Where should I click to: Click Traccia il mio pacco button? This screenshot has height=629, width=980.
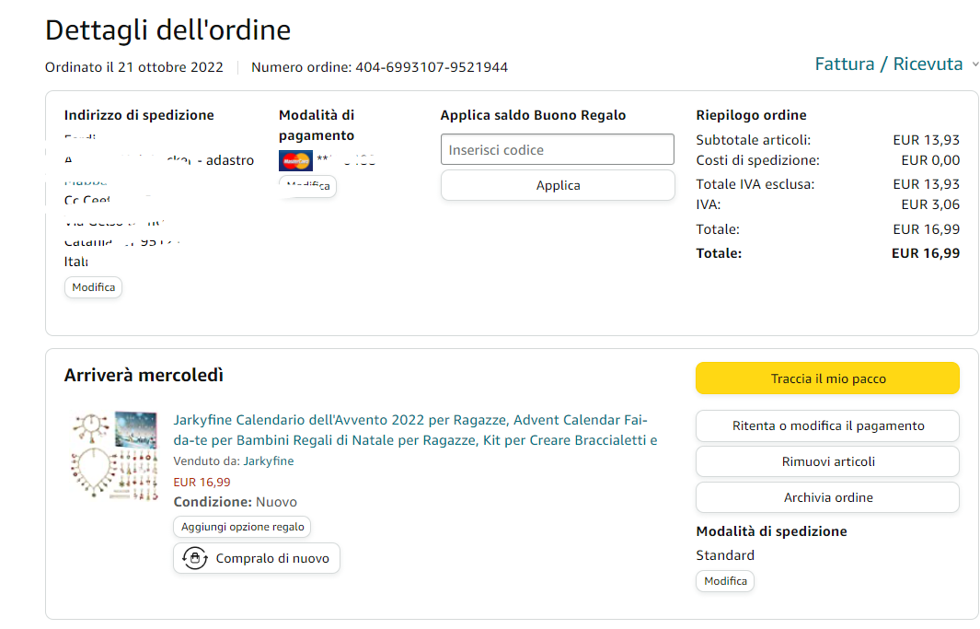tap(827, 379)
